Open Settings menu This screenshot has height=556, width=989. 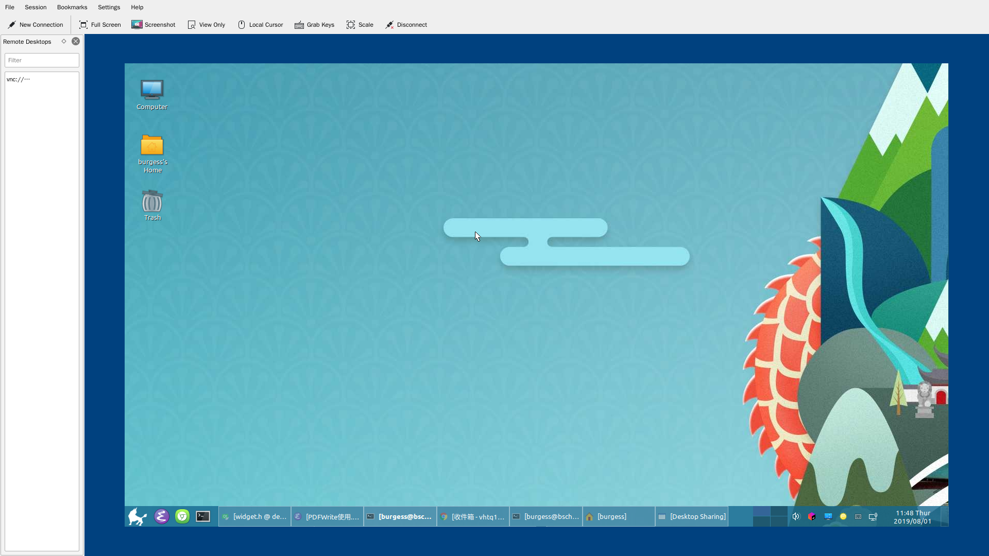pos(109,7)
